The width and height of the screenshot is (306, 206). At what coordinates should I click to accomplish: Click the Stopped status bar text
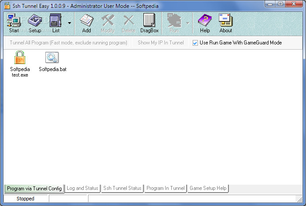(25, 199)
